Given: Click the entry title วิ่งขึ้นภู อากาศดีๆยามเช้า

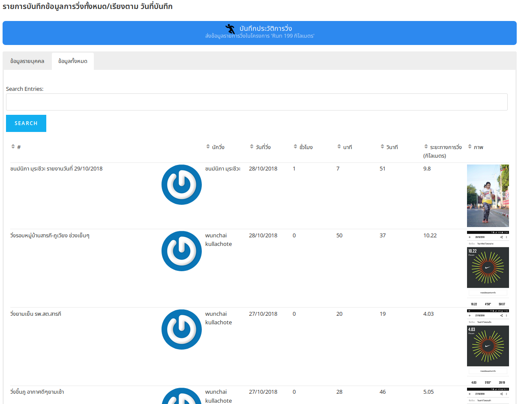Looking at the screenshot, I should pos(37,392).
